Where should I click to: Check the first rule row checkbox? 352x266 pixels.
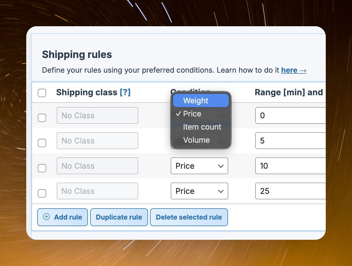[x=42, y=118]
